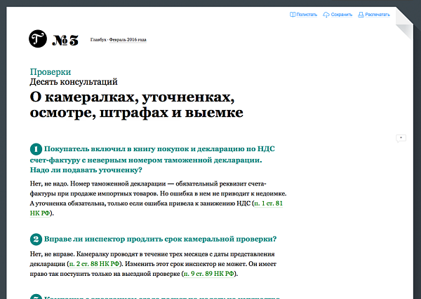Open the Распечатать link
421x299 pixels.
click(377, 15)
